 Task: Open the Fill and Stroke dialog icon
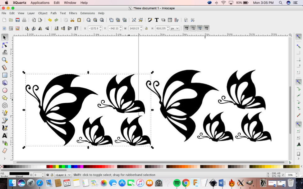pyautogui.click(x=150, y=20)
